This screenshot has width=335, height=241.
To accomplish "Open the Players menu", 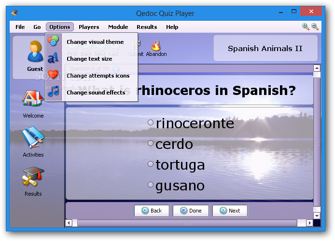I will tap(89, 27).
